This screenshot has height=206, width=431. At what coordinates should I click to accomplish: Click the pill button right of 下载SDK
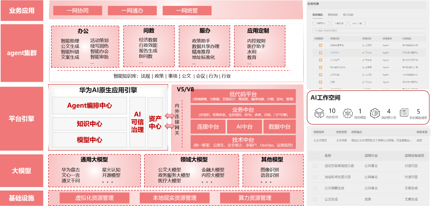pos(357,23)
